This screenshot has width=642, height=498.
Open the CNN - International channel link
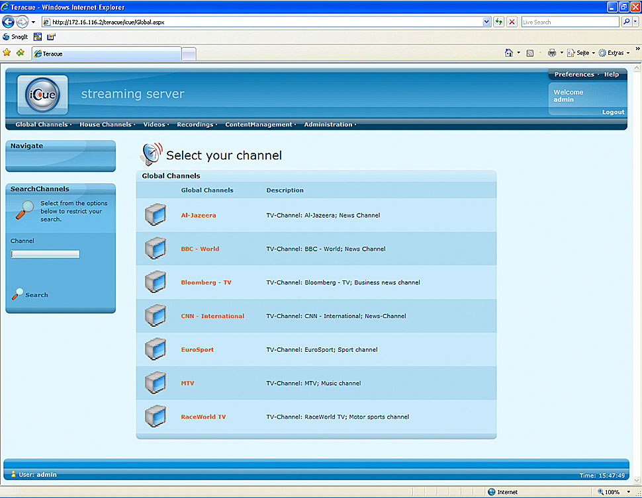point(212,316)
